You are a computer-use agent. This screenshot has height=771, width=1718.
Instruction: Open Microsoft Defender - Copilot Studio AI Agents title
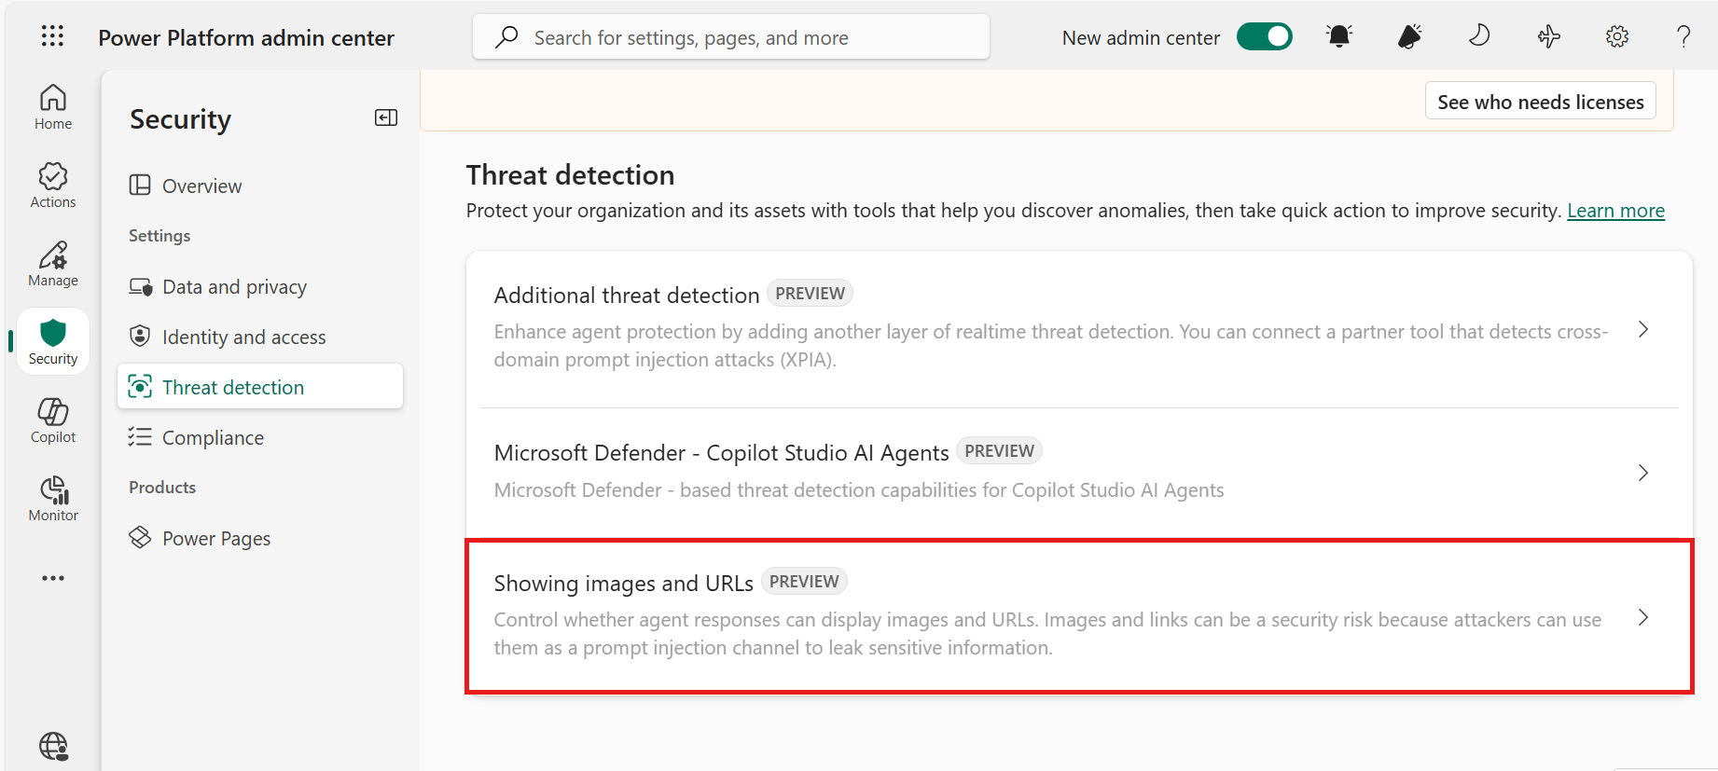[721, 452]
